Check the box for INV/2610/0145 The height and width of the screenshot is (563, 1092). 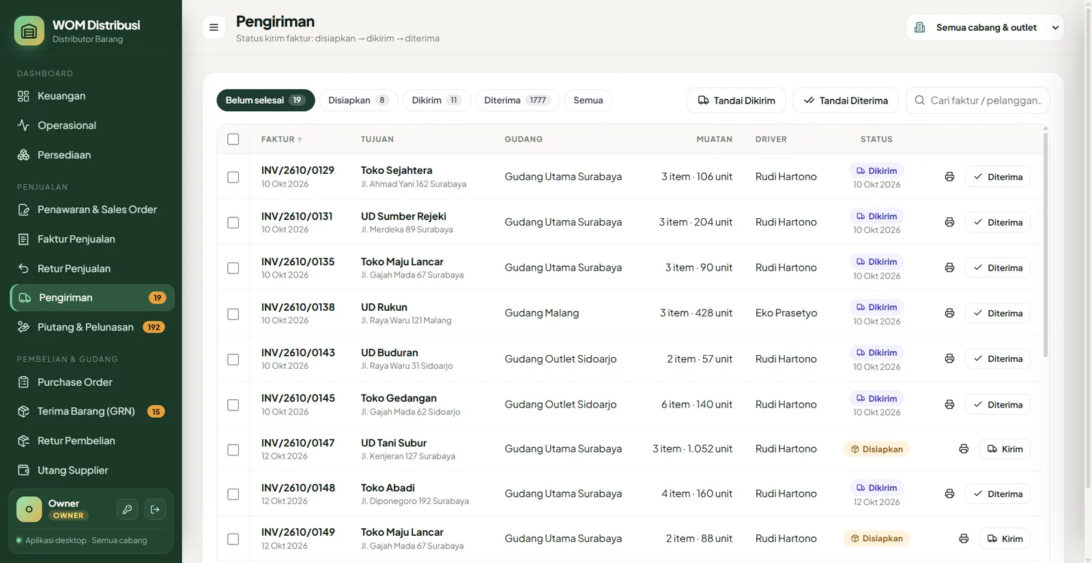click(x=233, y=405)
